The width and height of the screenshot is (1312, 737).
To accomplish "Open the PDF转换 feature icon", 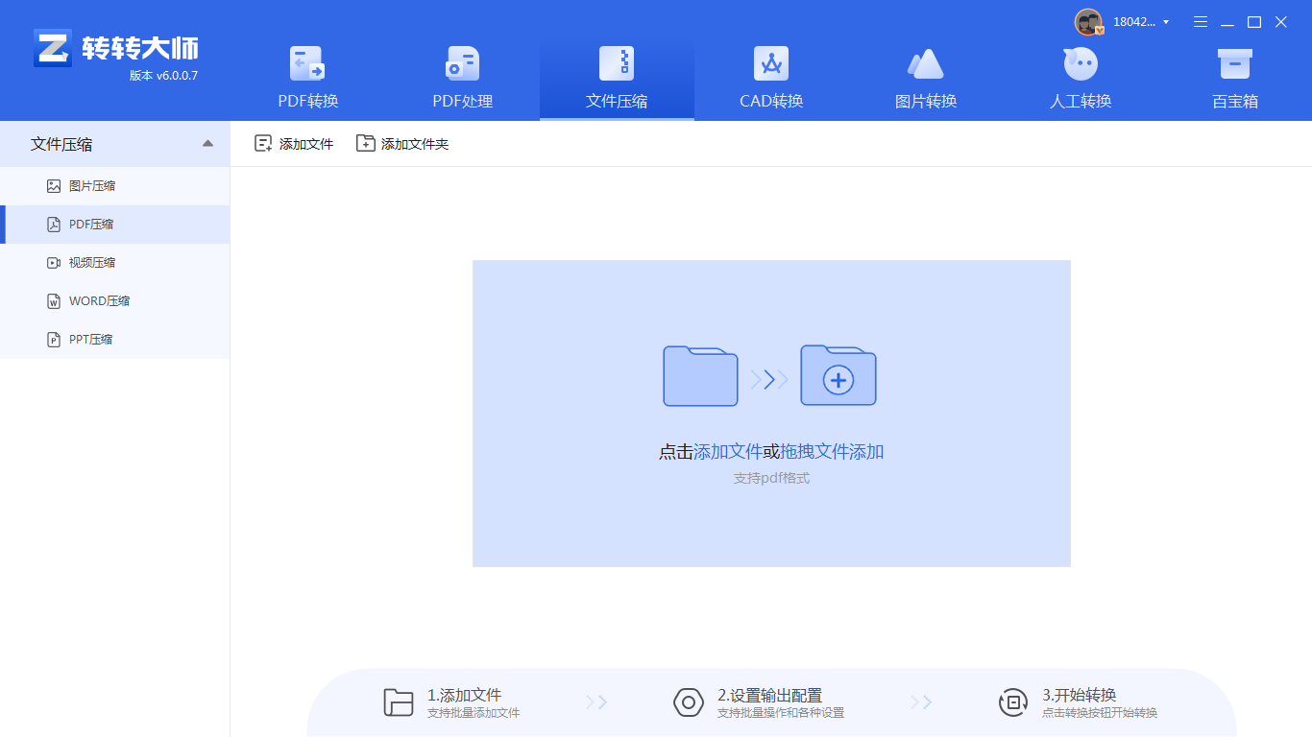I will [x=307, y=75].
